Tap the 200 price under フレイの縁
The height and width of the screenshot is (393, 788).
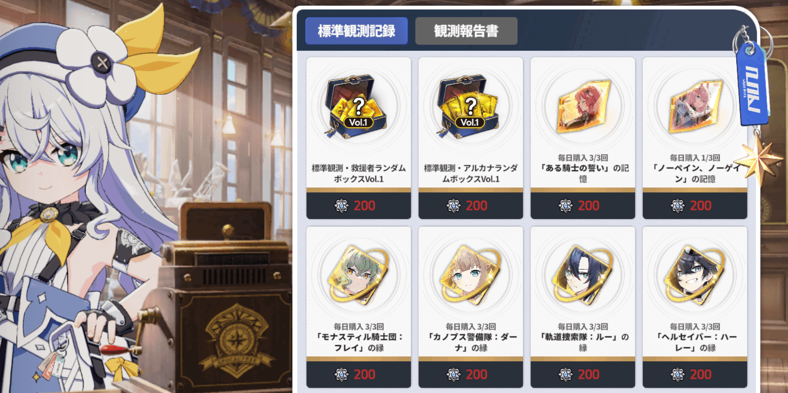(358, 374)
